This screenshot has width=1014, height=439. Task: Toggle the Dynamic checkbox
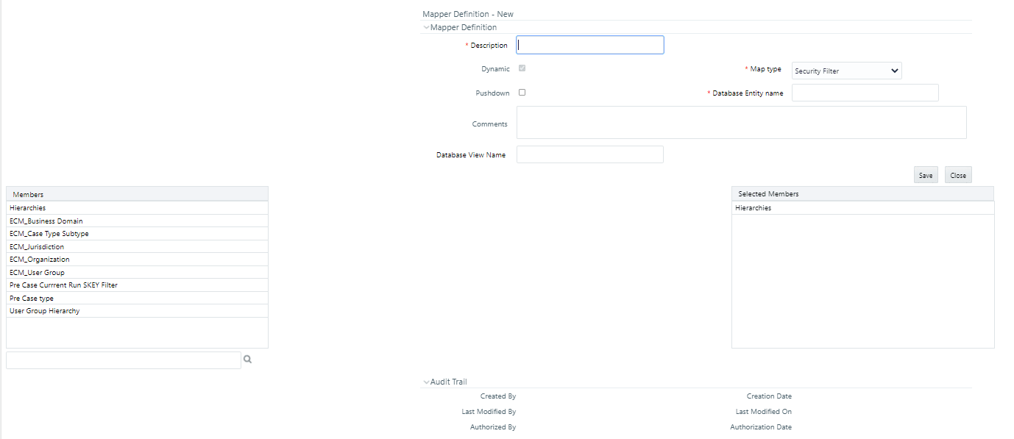click(x=522, y=68)
